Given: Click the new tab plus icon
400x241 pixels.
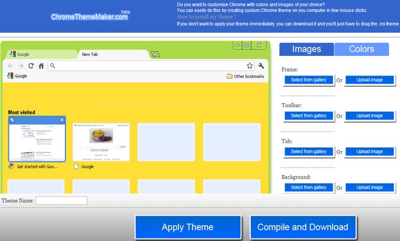Looking at the screenshot, I should 155,55.
